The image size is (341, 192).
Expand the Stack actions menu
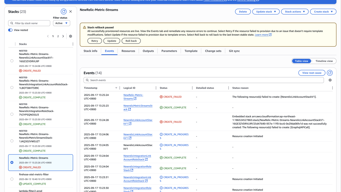pos(295,12)
